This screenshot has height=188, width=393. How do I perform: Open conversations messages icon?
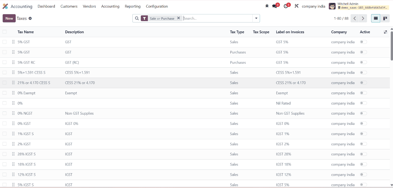coord(275,6)
